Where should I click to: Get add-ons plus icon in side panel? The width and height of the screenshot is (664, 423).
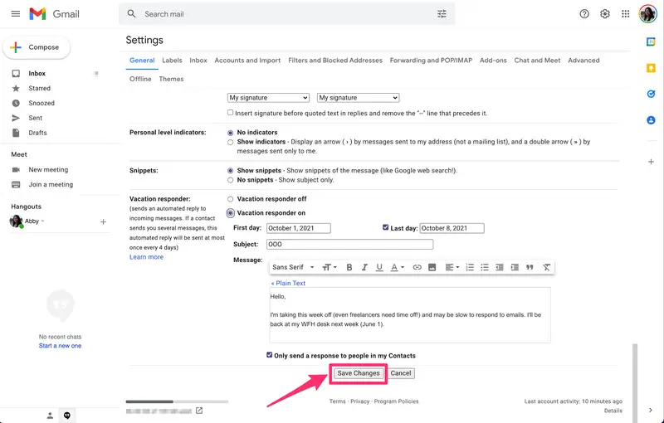coord(651,162)
